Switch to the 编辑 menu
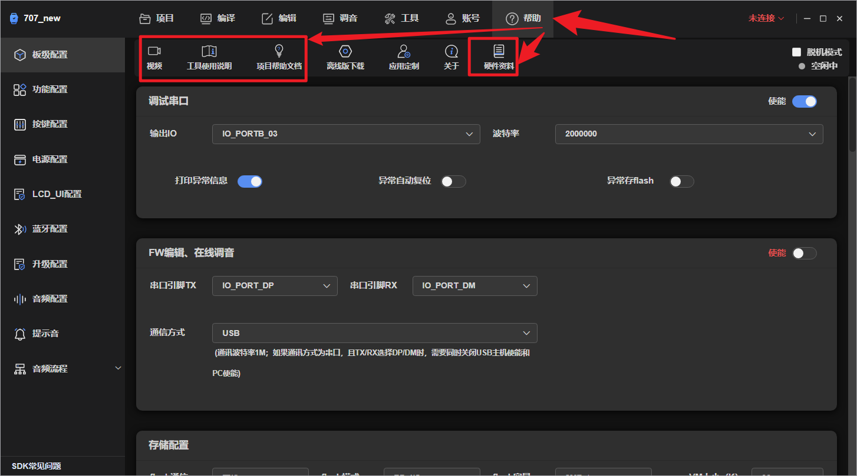The image size is (857, 476). [279, 18]
